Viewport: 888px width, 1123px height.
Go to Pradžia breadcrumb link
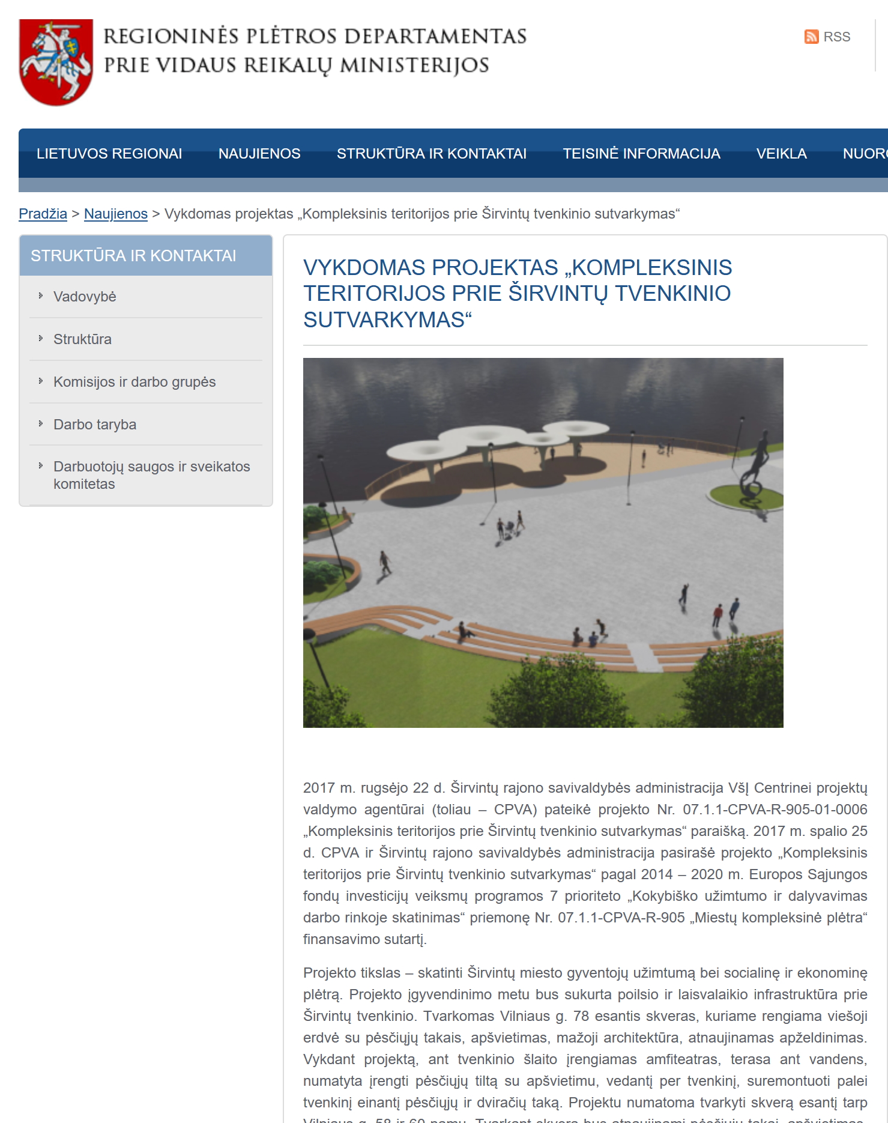pos(43,214)
